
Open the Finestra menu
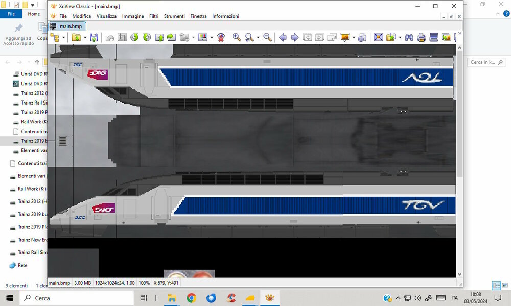(198, 16)
